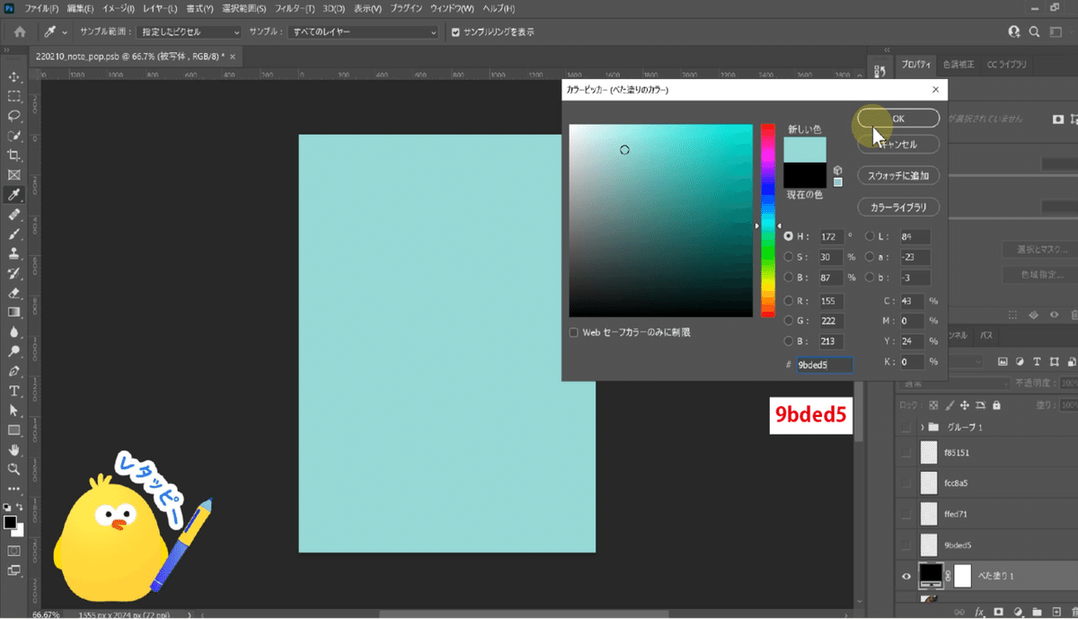Screen dimensions: 1078x619
Task: Open the サンプル すべてのレイヤー dropdown
Action: (364, 32)
